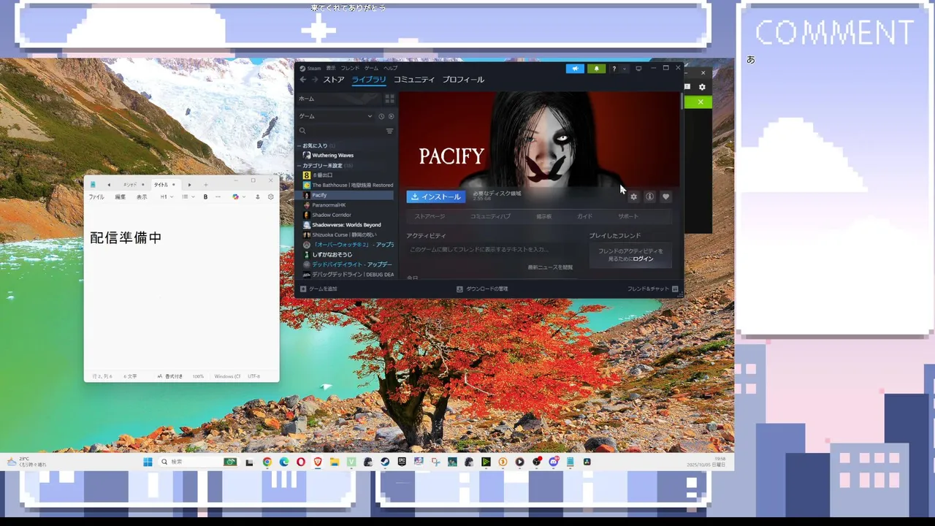The height and width of the screenshot is (526, 935).
Task: Expand help dropdown arrow beside question mark
Action: pyautogui.click(x=624, y=69)
